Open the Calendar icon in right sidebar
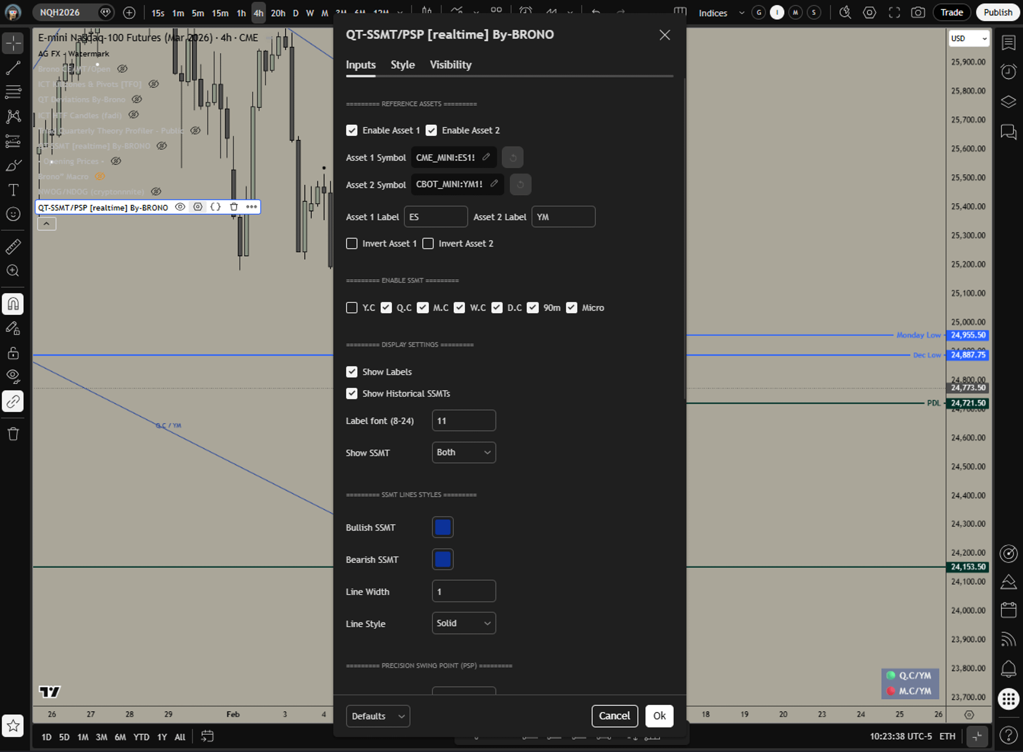The image size is (1023, 752). tap(1008, 610)
